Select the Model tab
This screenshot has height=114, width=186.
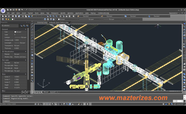(x=46, y=92)
